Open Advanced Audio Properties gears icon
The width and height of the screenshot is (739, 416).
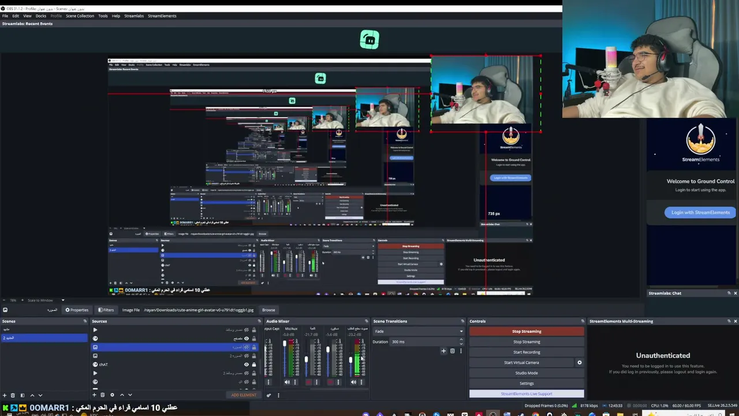pos(268,395)
